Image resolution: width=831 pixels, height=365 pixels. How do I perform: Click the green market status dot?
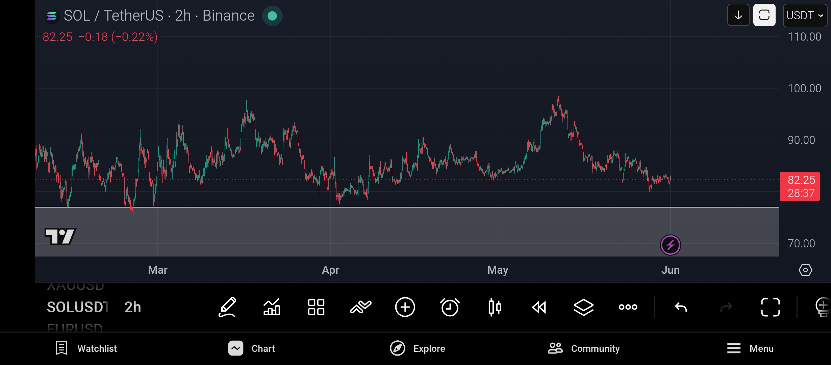[272, 16]
